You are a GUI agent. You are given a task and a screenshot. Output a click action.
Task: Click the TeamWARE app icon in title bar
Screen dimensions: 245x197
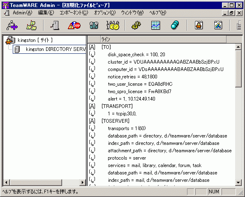pyautogui.click(x=5, y=5)
